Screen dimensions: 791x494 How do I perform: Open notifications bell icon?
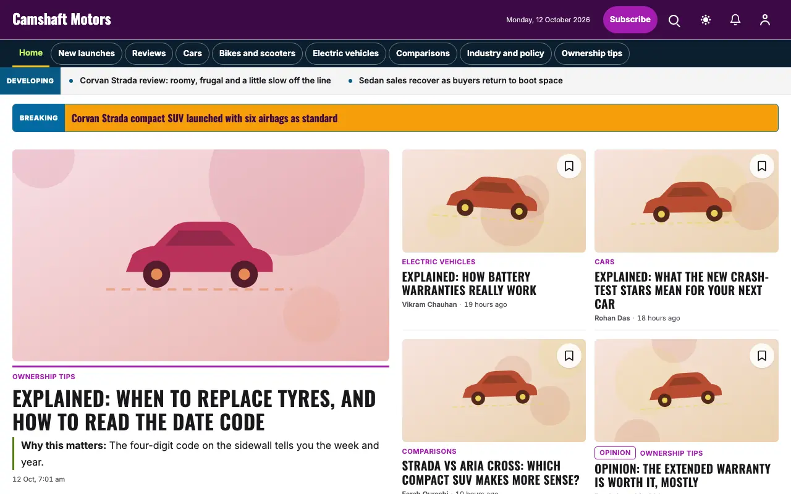click(x=735, y=20)
